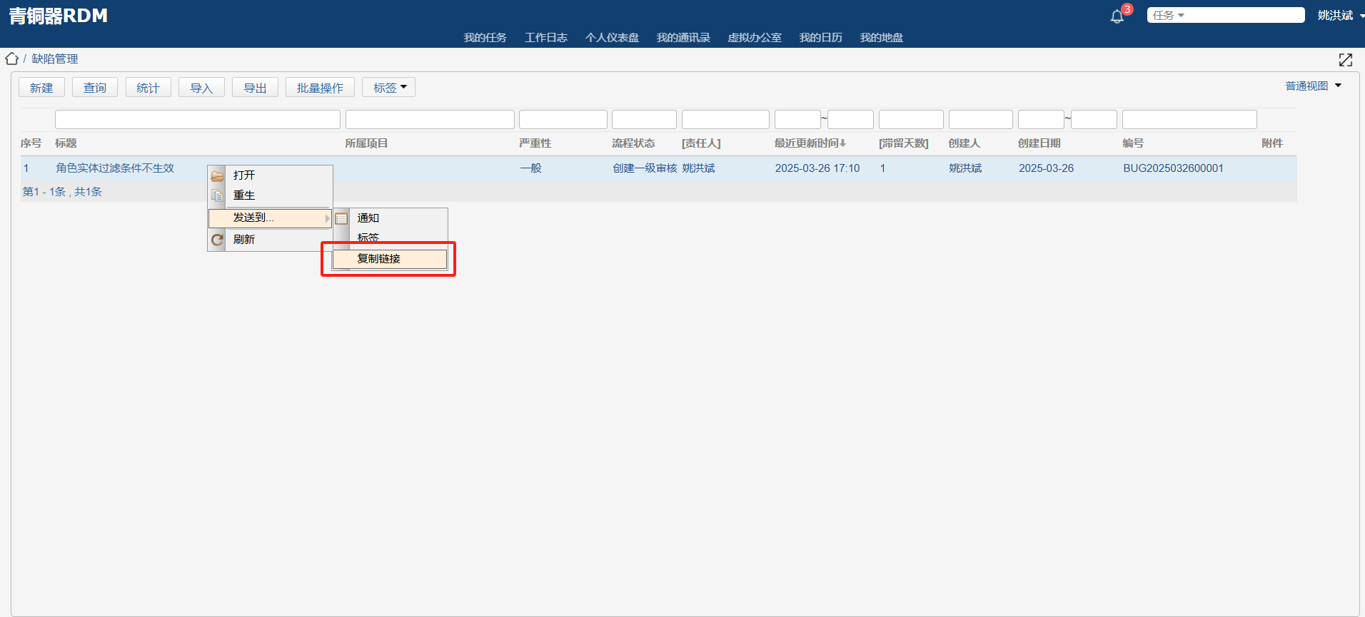Open the 任务 search type dropdown
Image resolution: width=1365 pixels, height=617 pixels.
[x=1169, y=16]
